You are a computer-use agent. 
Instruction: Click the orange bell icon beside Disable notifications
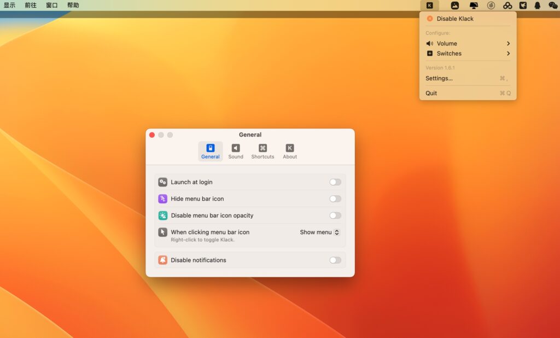pyautogui.click(x=162, y=260)
